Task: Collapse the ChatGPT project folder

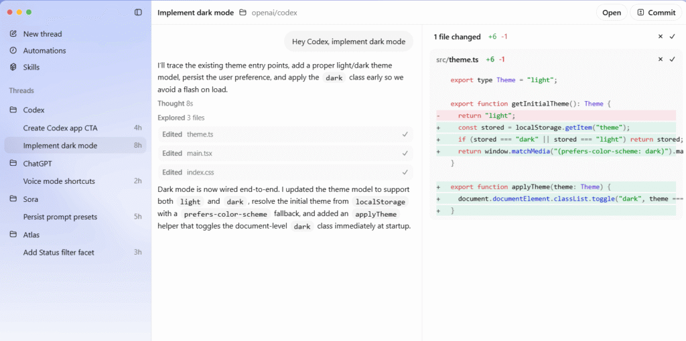Action: [x=13, y=163]
